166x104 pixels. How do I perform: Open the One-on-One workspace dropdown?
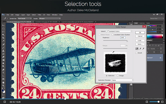[x=157, y=18]
